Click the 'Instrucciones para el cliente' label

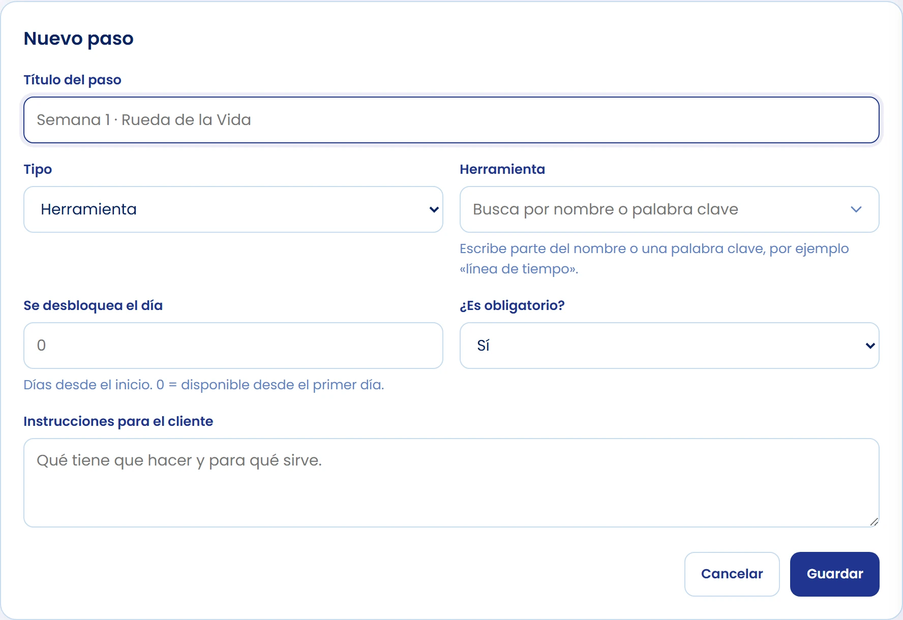118,421
